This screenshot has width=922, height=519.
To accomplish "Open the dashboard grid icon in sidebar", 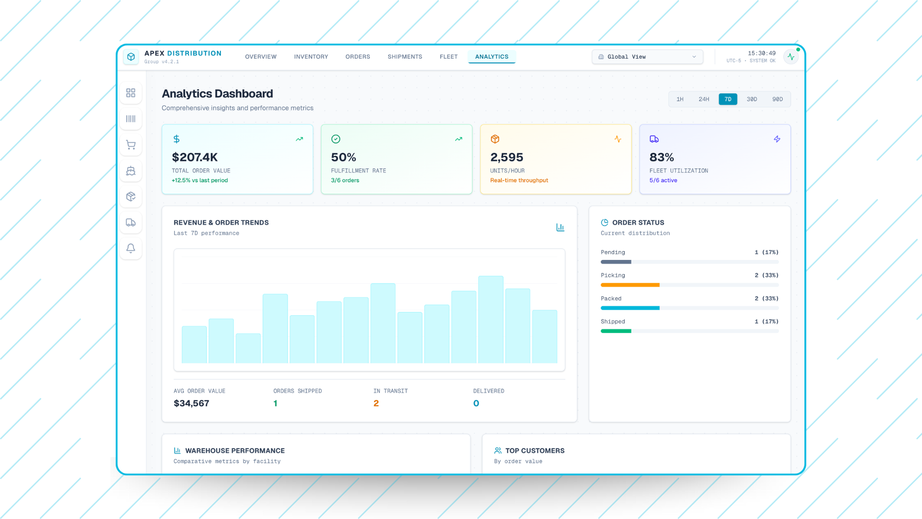I will [131, 93].
